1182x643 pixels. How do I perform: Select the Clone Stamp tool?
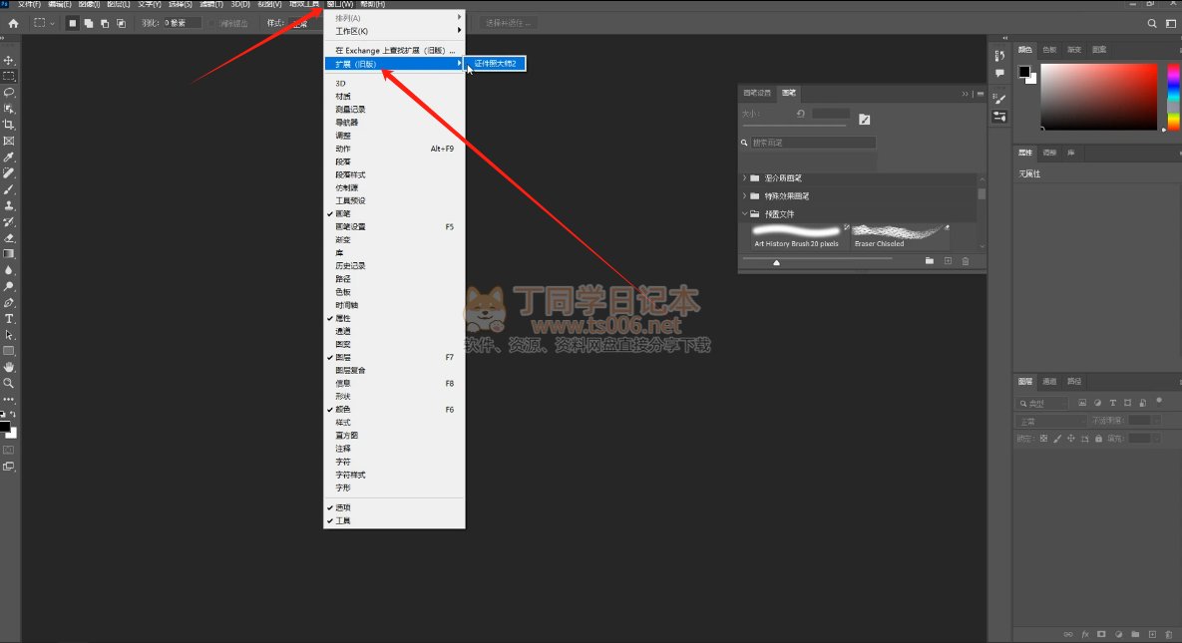point(9,205)
